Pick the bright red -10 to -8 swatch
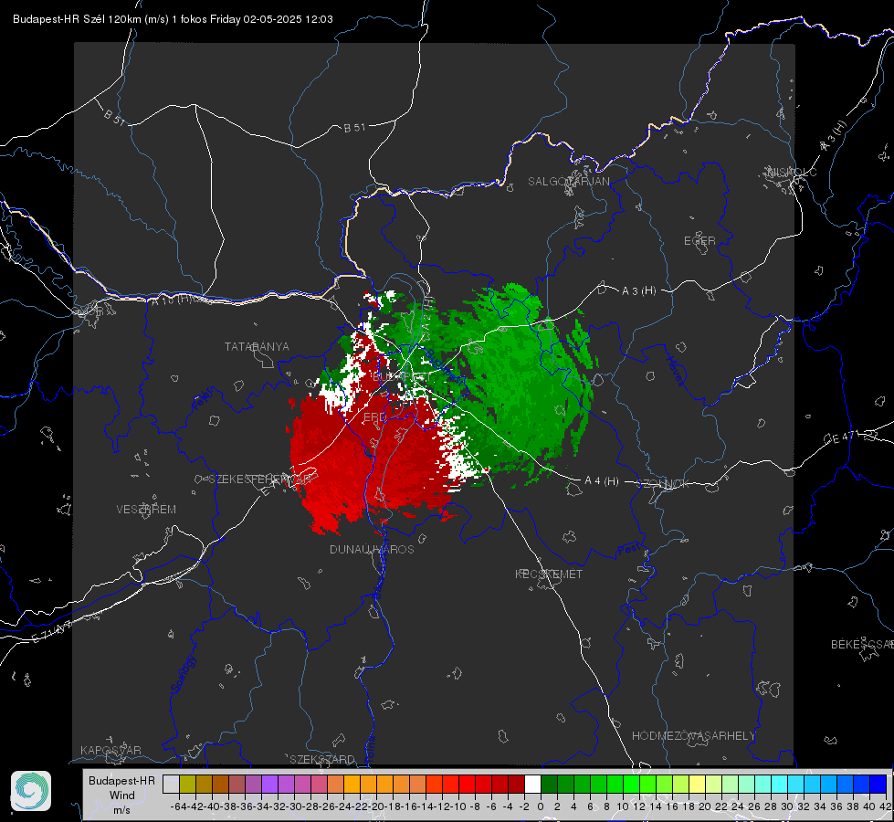Image resolution: width=894 pixels, height=822 pixels. click(x=467, y=784)
